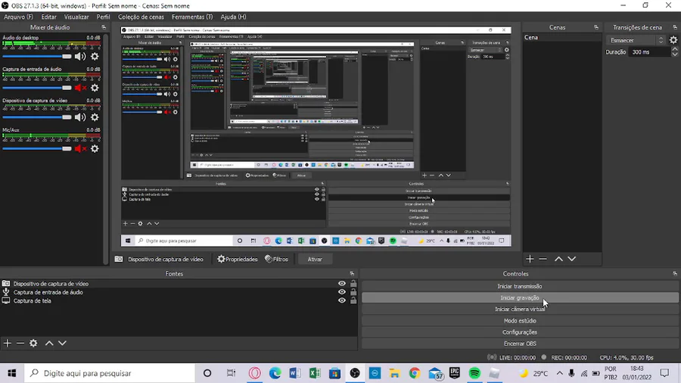Unmute Captura de entrada de áudio speaker
Screen dimensions: 681x383
click(x=80, y=88)
